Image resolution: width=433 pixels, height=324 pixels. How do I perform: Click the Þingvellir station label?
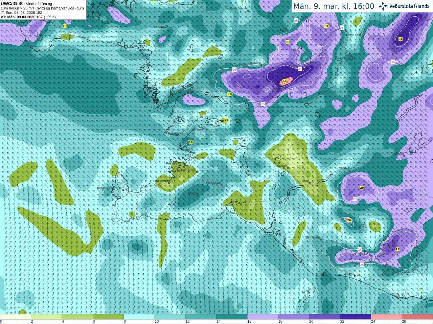237,138
